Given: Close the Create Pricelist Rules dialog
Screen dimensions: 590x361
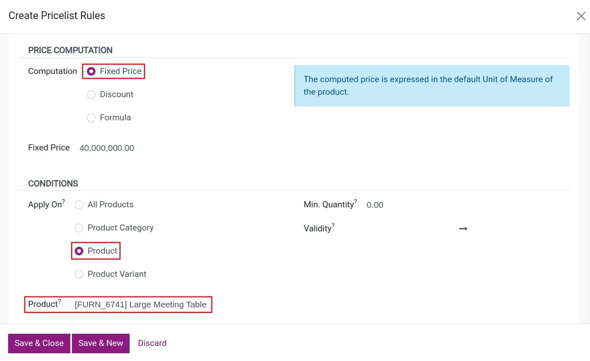Looking at the screenshot, I should click(x=581, y=16).
